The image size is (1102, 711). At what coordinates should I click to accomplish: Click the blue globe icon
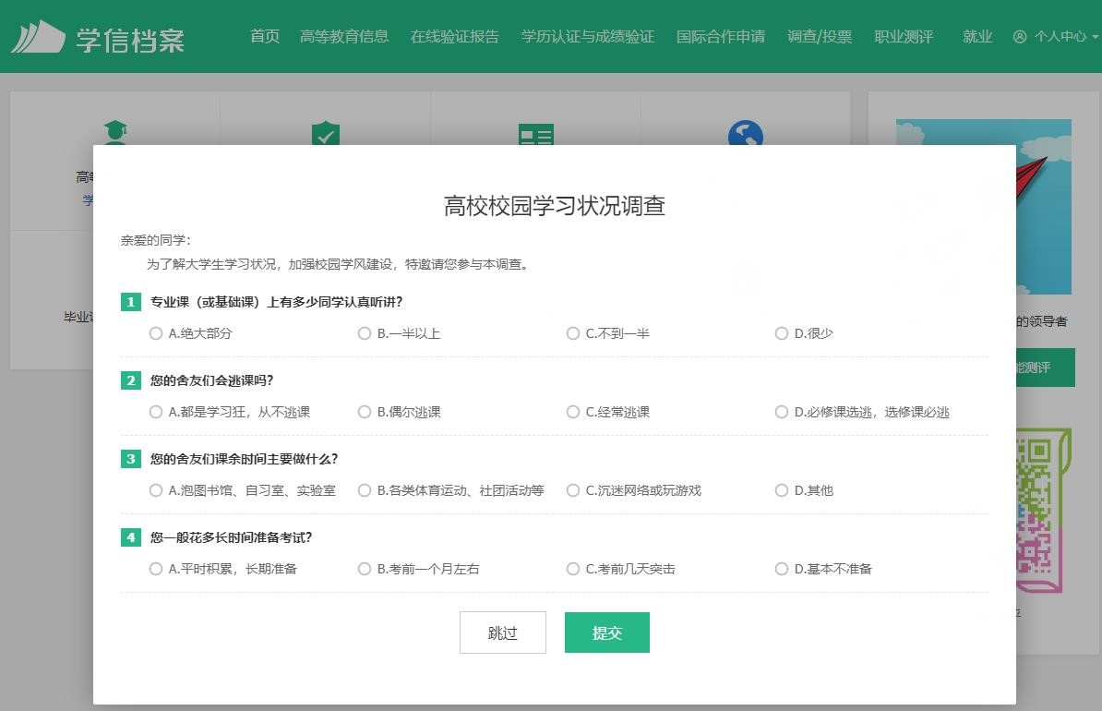pos(745,133)
